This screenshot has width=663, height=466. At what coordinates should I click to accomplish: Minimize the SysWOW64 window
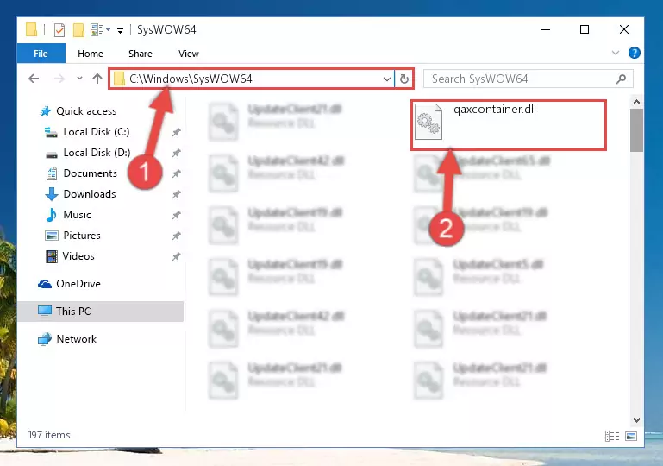[x=546, y=29]
